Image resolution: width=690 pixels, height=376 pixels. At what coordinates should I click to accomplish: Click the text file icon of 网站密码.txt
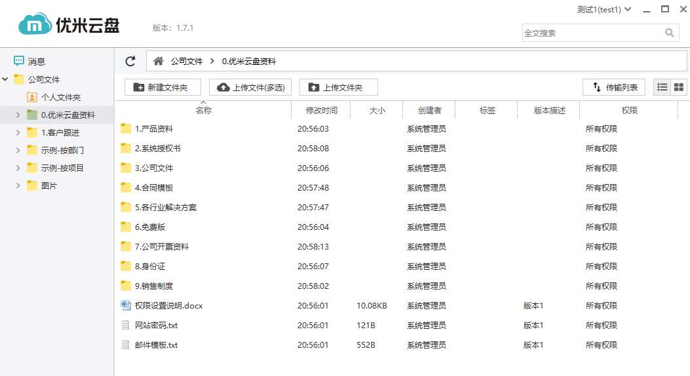point(126,325)
